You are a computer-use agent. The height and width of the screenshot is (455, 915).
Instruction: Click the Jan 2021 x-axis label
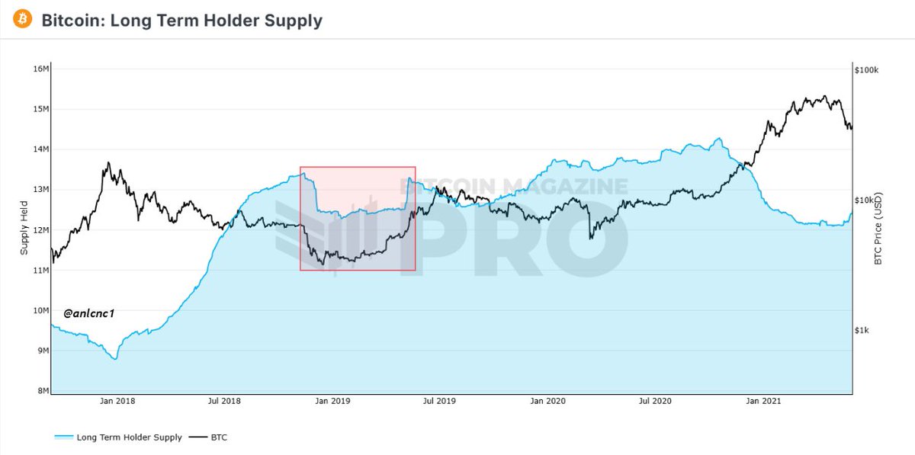tap(762, 400)
